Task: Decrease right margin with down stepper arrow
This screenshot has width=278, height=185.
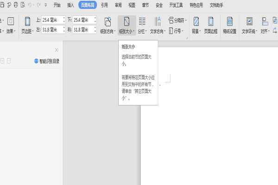Action: point(95,31)
